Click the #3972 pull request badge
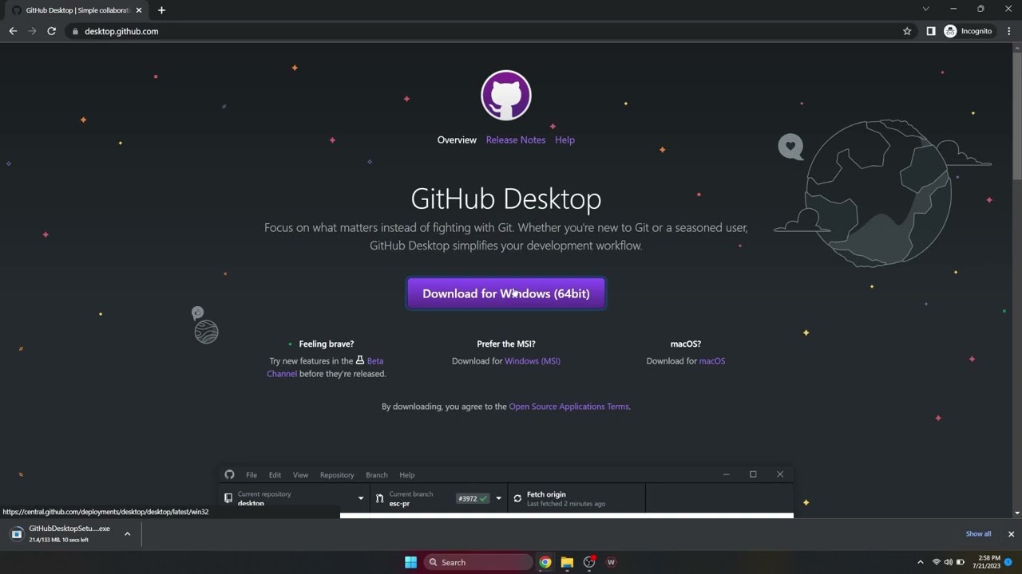The image size is (1022, 574). click(472, 498)
